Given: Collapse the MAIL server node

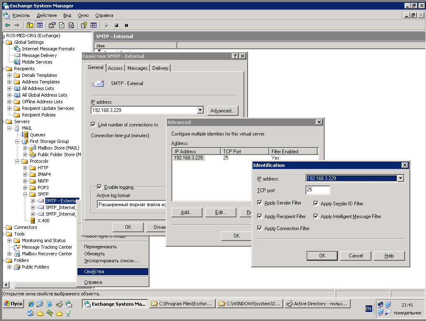Looking at the screenshot, I should pyautogui.click(x=9, y=128).
